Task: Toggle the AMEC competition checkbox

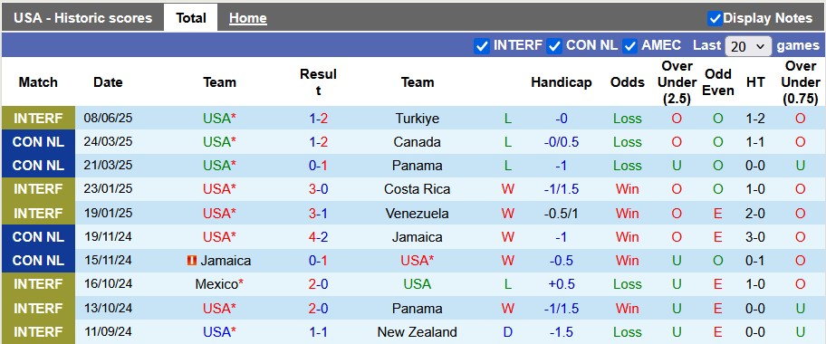Action: [629, 46]
